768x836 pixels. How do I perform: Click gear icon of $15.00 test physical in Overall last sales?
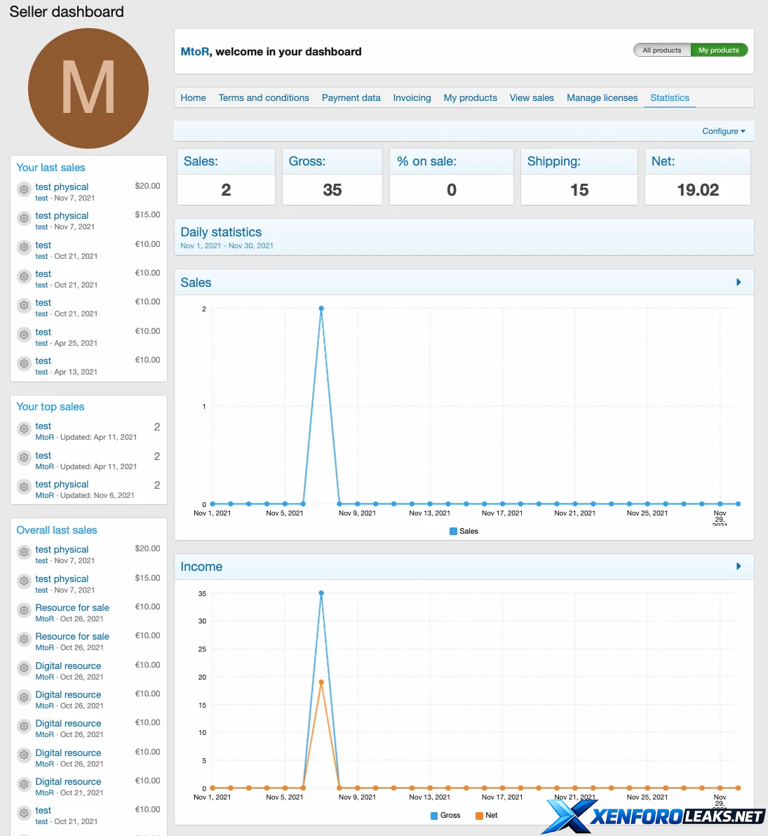(24, 581)
